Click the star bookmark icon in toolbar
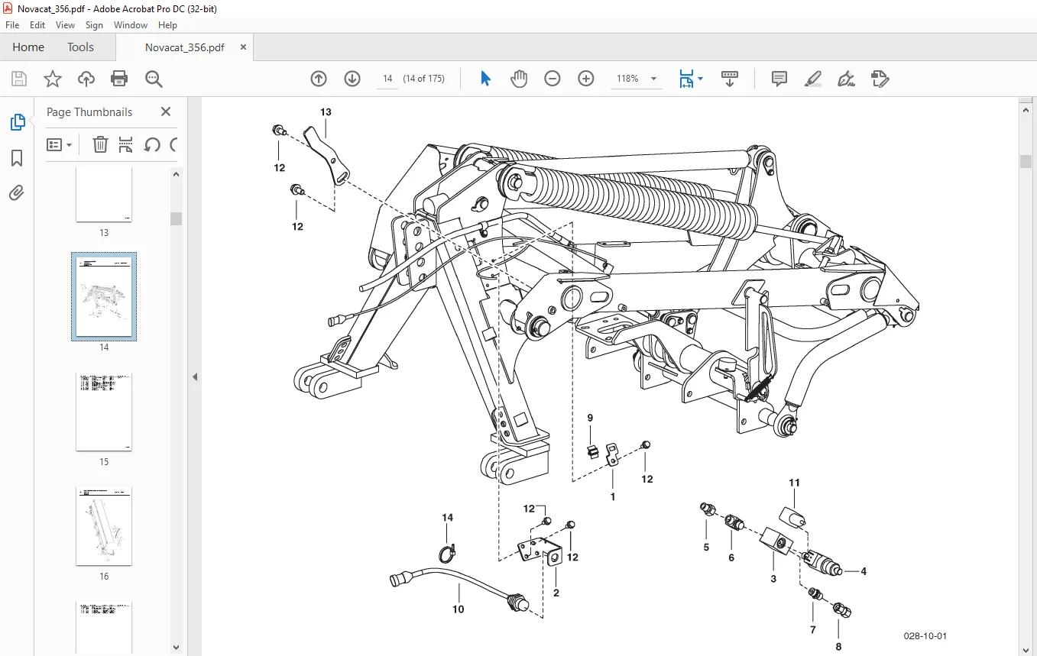Image resolution: width=1037 pixels, height=656 pixels. [x=52, y=79]
